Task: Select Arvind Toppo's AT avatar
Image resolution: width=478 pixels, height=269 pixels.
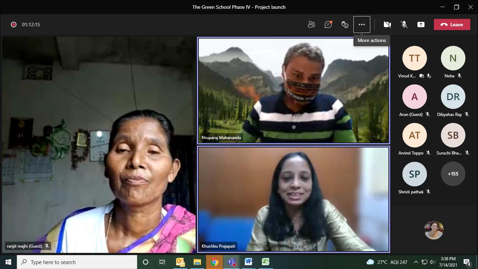Action: (414, 135)
